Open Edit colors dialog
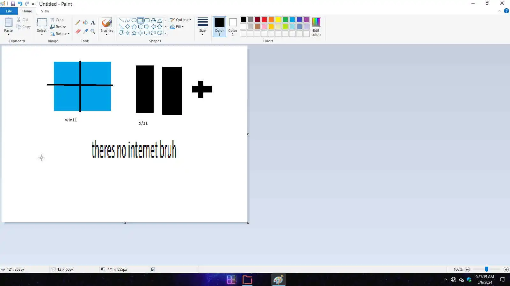Viewport: 510px width, 286px height. [x=316, y=27]
